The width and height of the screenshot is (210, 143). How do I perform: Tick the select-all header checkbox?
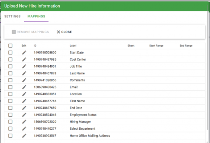10,45
